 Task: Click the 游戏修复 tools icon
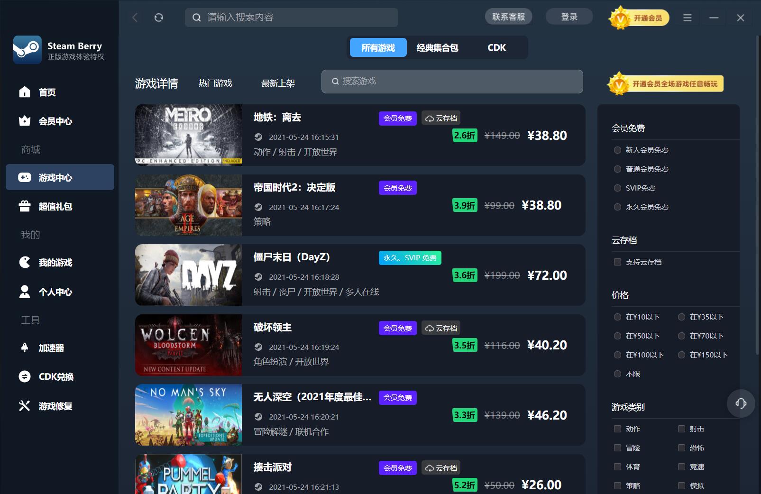(25, 406)
